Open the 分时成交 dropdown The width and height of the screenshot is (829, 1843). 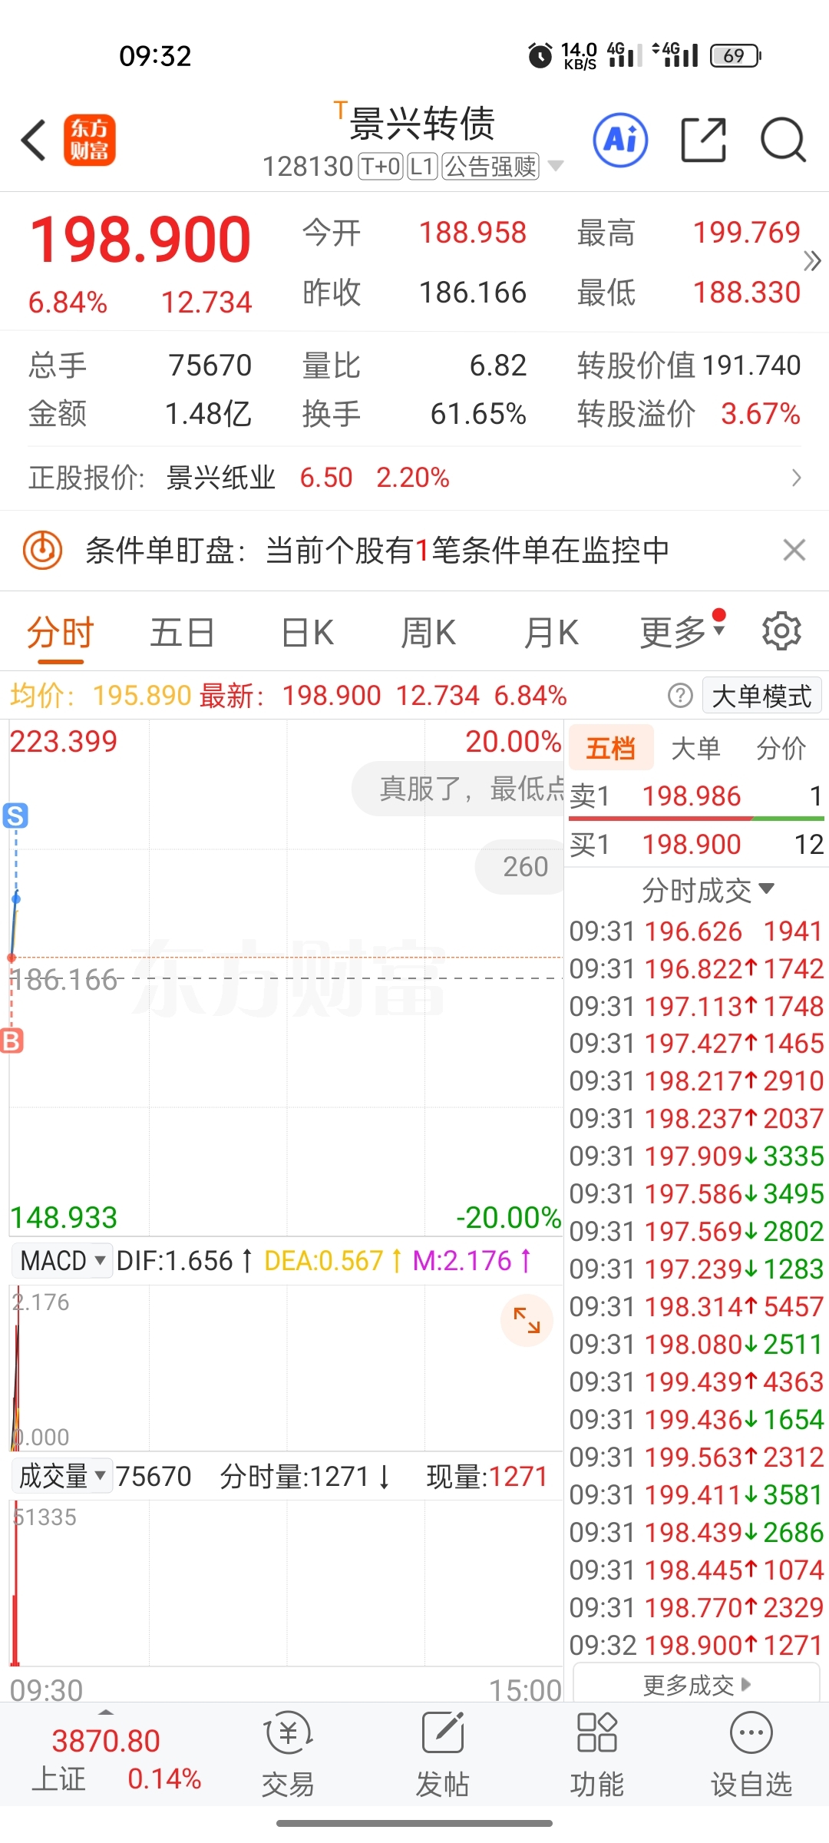708,891
